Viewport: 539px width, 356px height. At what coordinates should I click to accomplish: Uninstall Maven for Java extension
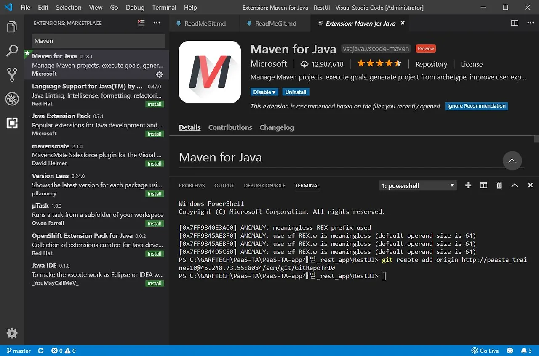(x=296, y=92)
